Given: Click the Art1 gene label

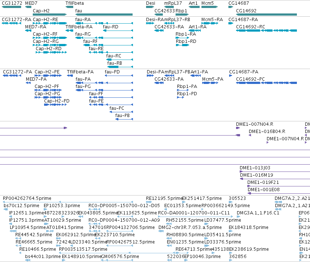Looking at the screenshot, I should (193, 3).
